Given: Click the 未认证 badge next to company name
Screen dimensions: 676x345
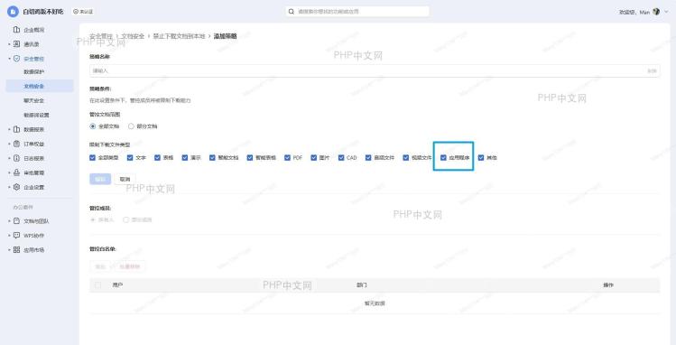Looking at the screenshot, I should pos(83,12).
